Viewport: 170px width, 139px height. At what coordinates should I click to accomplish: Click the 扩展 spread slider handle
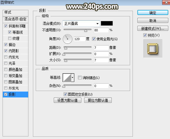[x=64, y=54]
